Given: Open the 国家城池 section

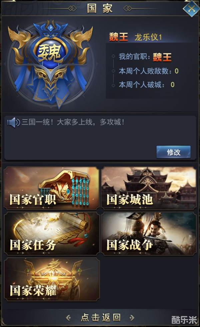Looking at the screenshot, I should point(148,188).
